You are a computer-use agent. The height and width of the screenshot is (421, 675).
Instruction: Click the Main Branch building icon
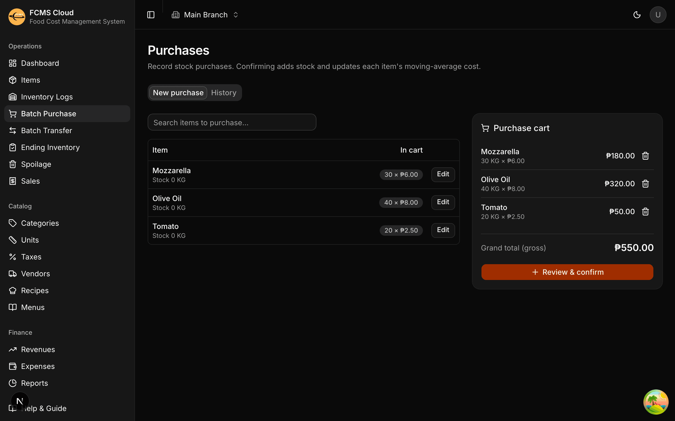click(x=175, y=15)
